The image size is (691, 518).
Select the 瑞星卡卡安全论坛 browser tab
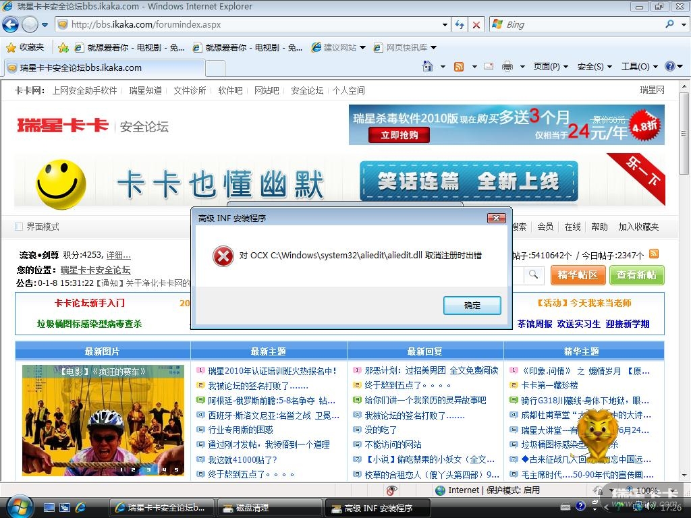[x=105, y=68]
